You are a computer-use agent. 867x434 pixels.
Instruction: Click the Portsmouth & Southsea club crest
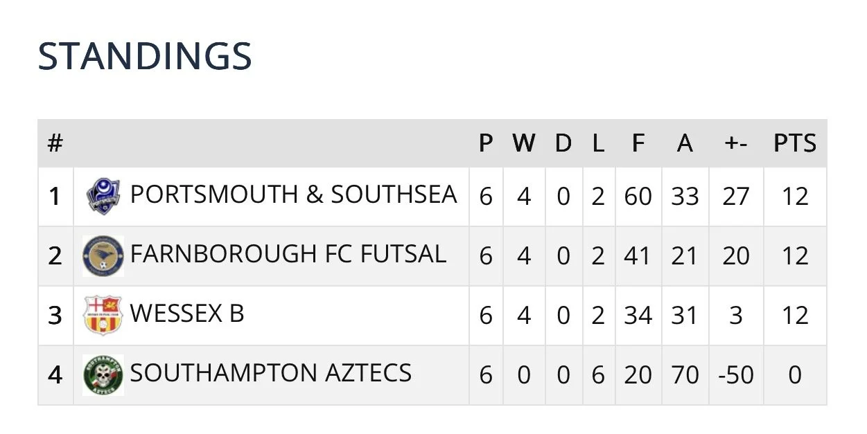103,196
